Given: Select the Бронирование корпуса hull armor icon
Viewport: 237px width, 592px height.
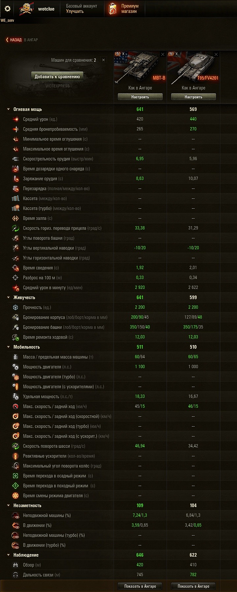Looking at the screenshot, I should 15,317.
